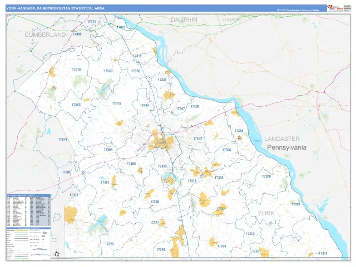Select ZIP code 17365 label
Screen dimensions: 356x267
tap(76, 105)
